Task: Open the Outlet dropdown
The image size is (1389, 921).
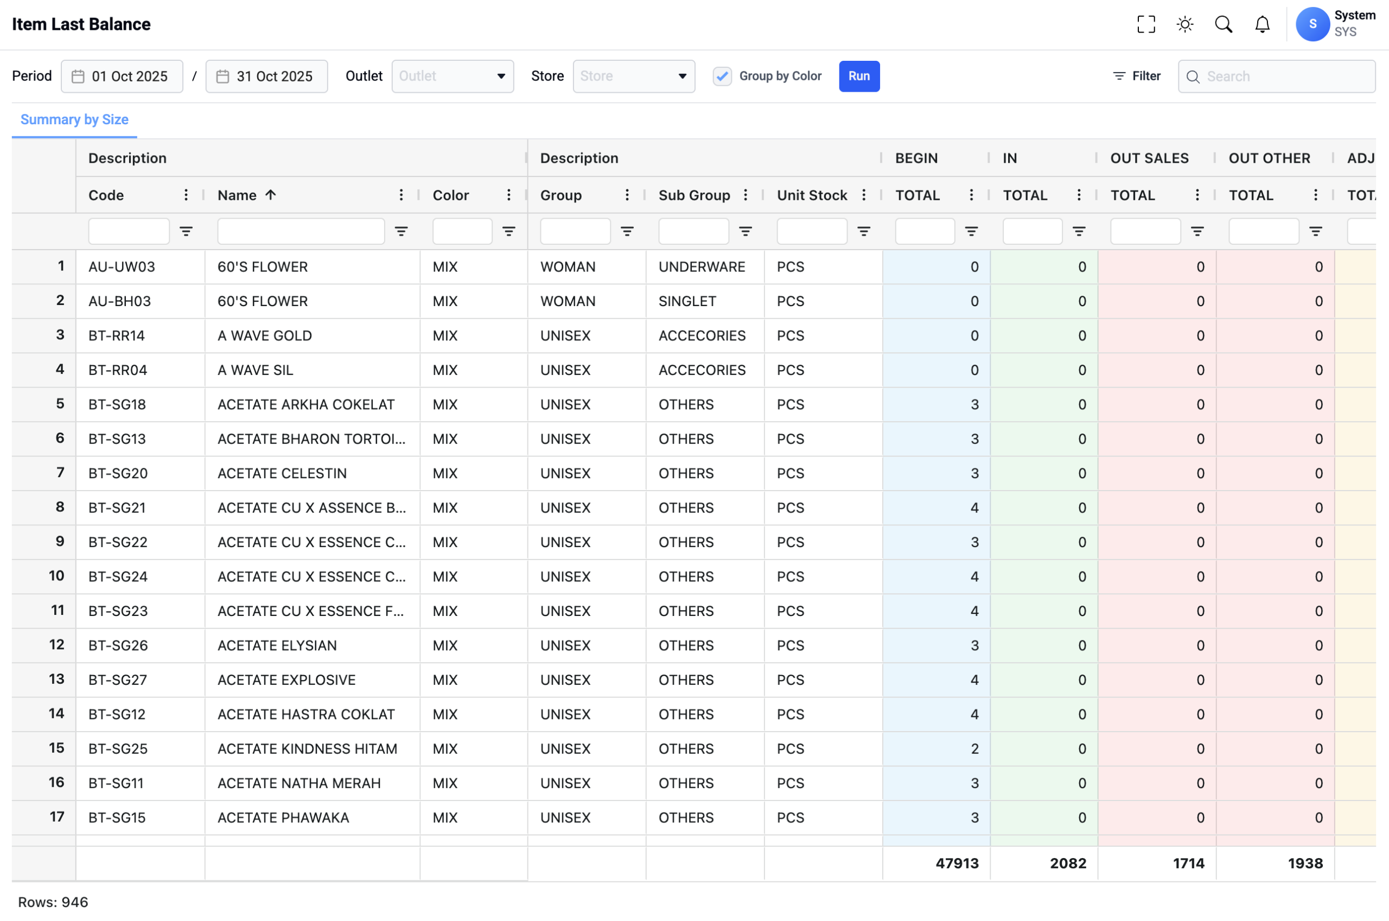Action: 452,77
